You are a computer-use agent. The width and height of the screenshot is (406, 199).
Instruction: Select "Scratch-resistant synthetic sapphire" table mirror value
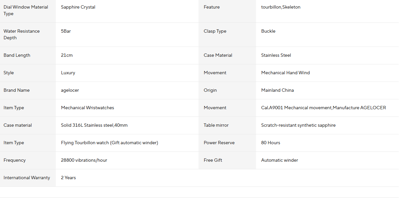coord(298,125)
